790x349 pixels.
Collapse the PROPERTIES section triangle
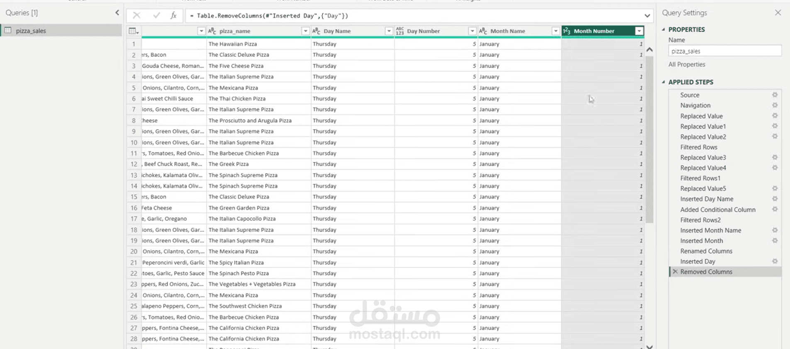coord(663,29)
